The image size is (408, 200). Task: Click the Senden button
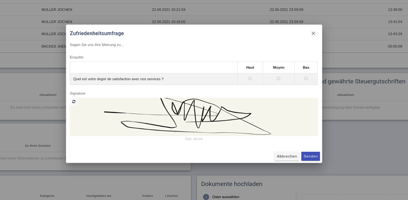pos(311,156)
